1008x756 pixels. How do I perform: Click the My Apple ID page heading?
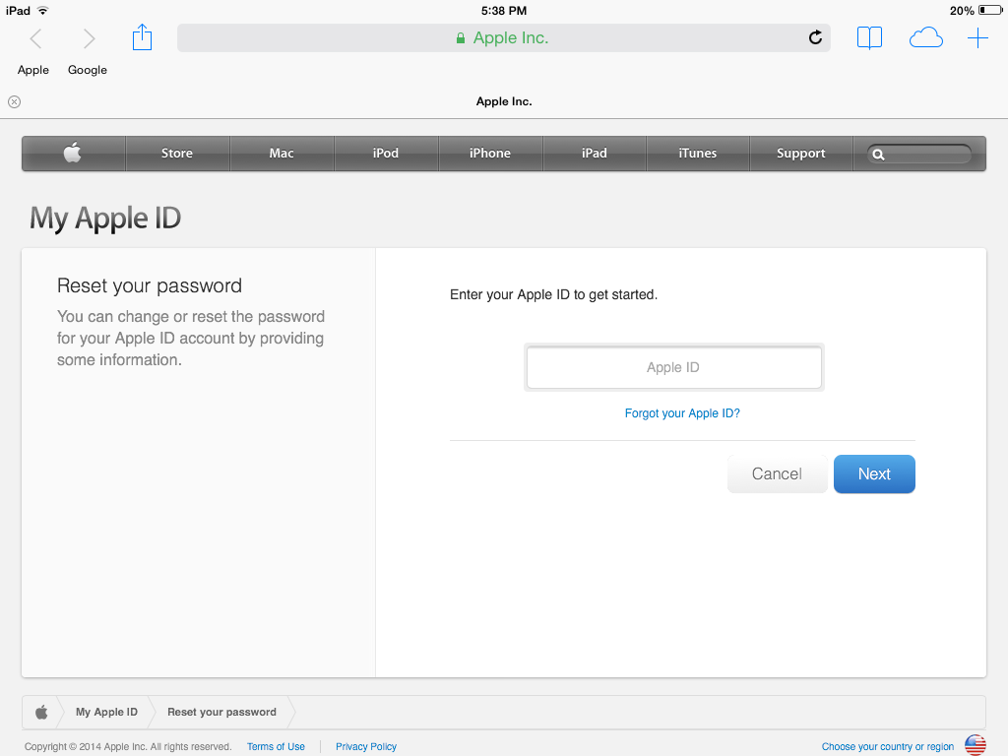[x=105, y=219]
